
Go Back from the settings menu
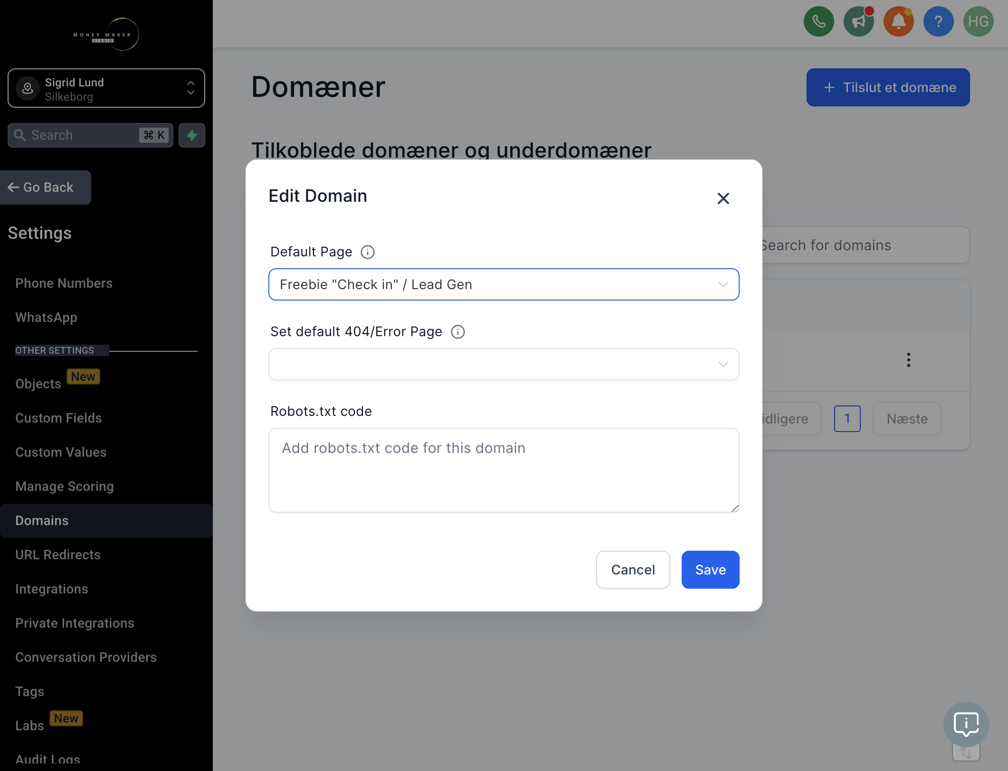46,188
